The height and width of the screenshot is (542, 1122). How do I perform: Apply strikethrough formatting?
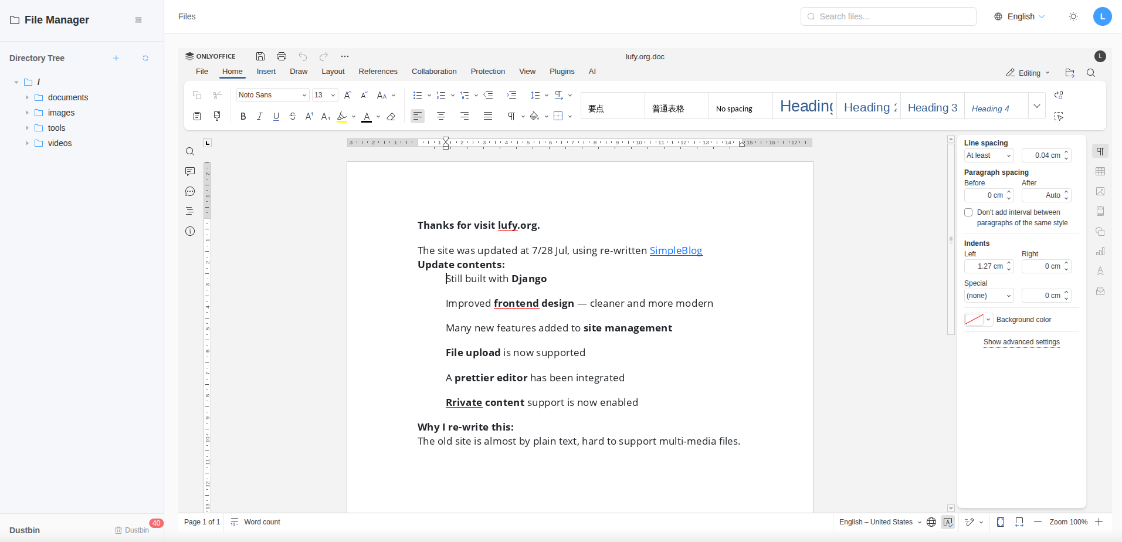pyautogui.click(x=293, y=117)
